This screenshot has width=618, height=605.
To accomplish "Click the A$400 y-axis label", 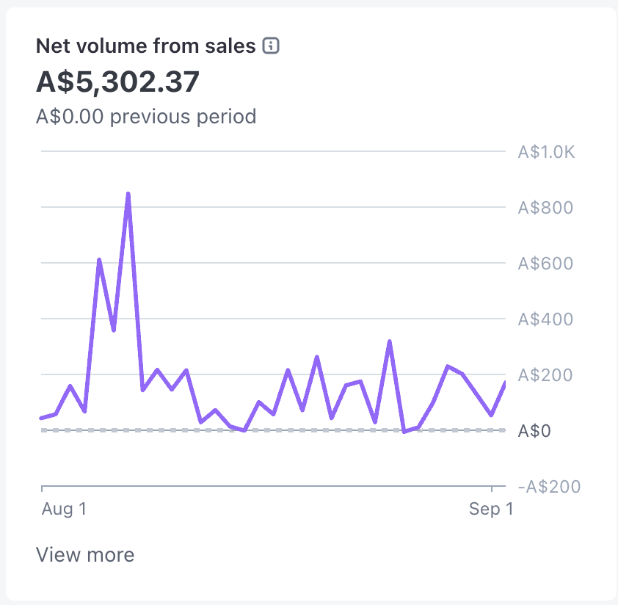I will tap(545, 319).
